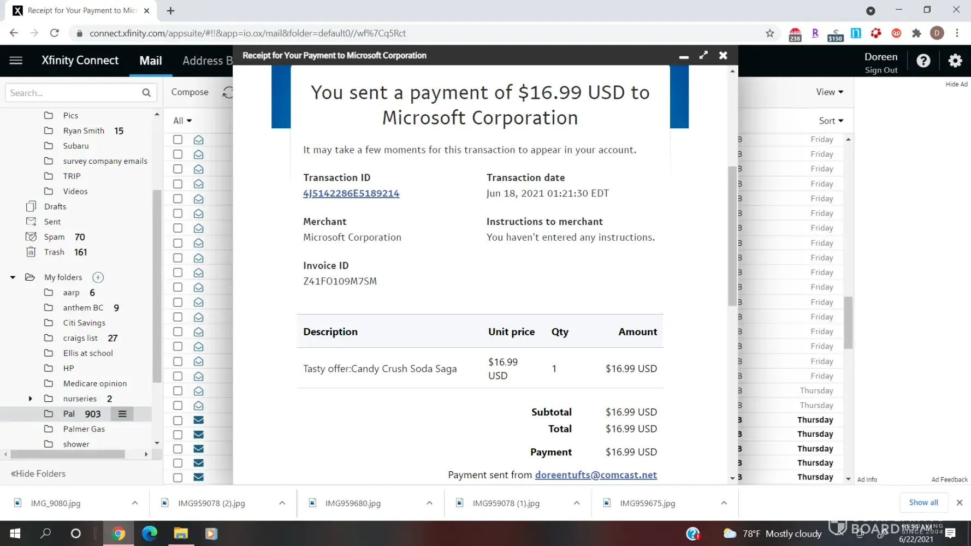Check the first email checkbox in list
Image resolution: width=971 pixels, height=546 pixels.
tap(177, 140)
